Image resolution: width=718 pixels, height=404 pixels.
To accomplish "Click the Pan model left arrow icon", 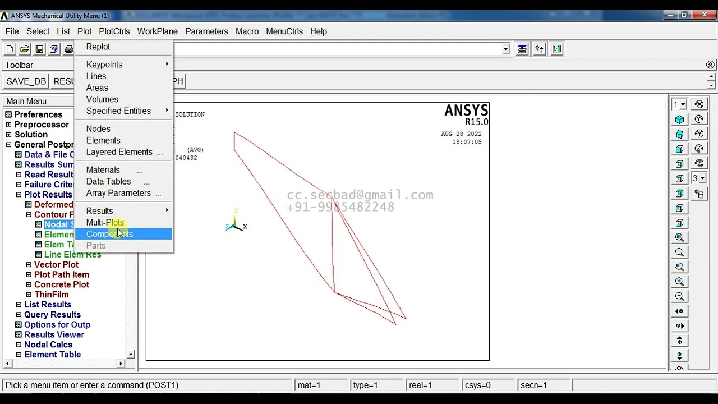I will click(679, 311).
